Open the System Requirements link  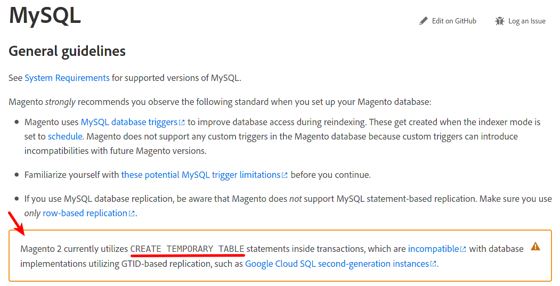click(x=67, y=78)
